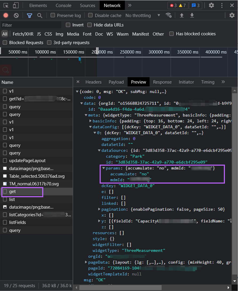
Task: Click the import HAR upload icon
Action: [182, 15]
